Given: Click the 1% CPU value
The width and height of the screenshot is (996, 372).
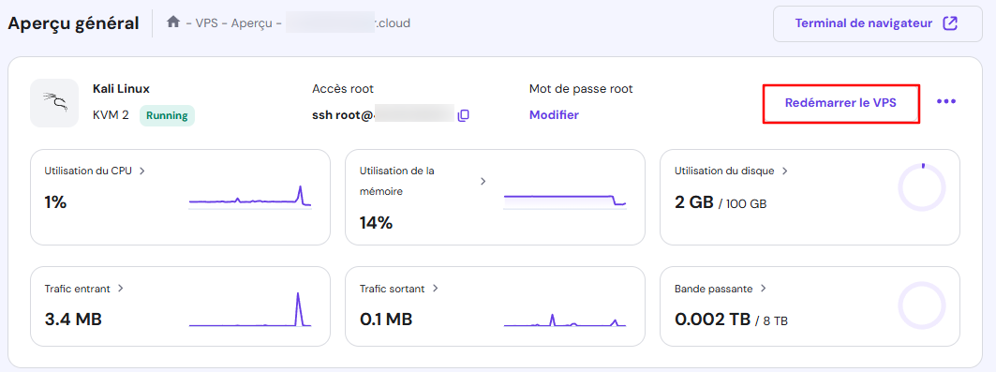Looking at the screenshot, I should click(x=56, y=202).
